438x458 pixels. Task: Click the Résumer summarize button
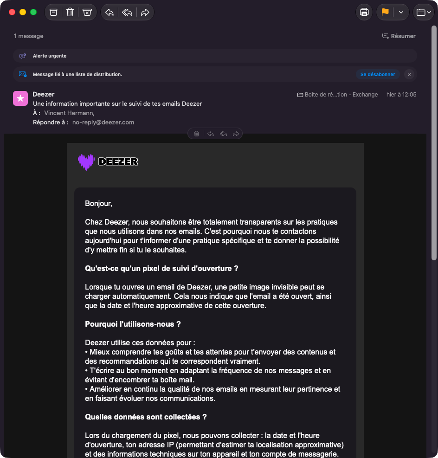pos(399,36)
